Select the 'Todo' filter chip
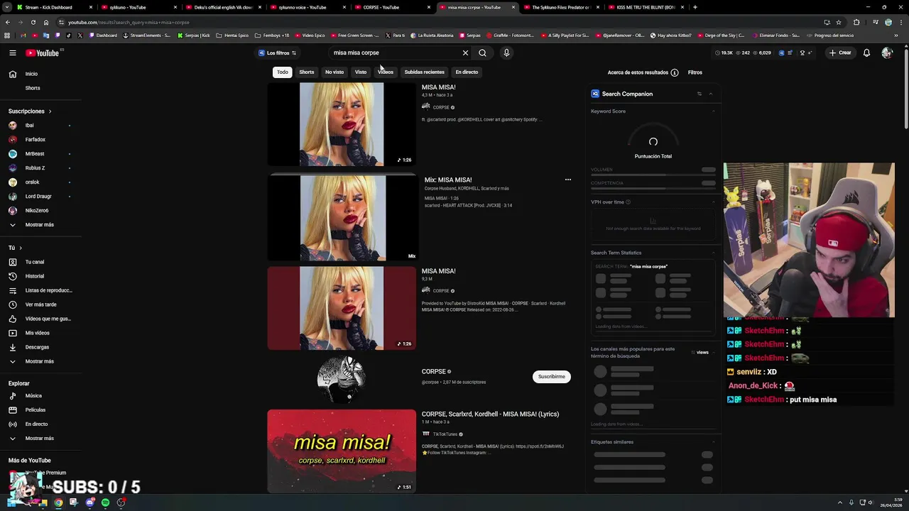The height and width of the screenshot is (511, 909). [x=283, y=72]
